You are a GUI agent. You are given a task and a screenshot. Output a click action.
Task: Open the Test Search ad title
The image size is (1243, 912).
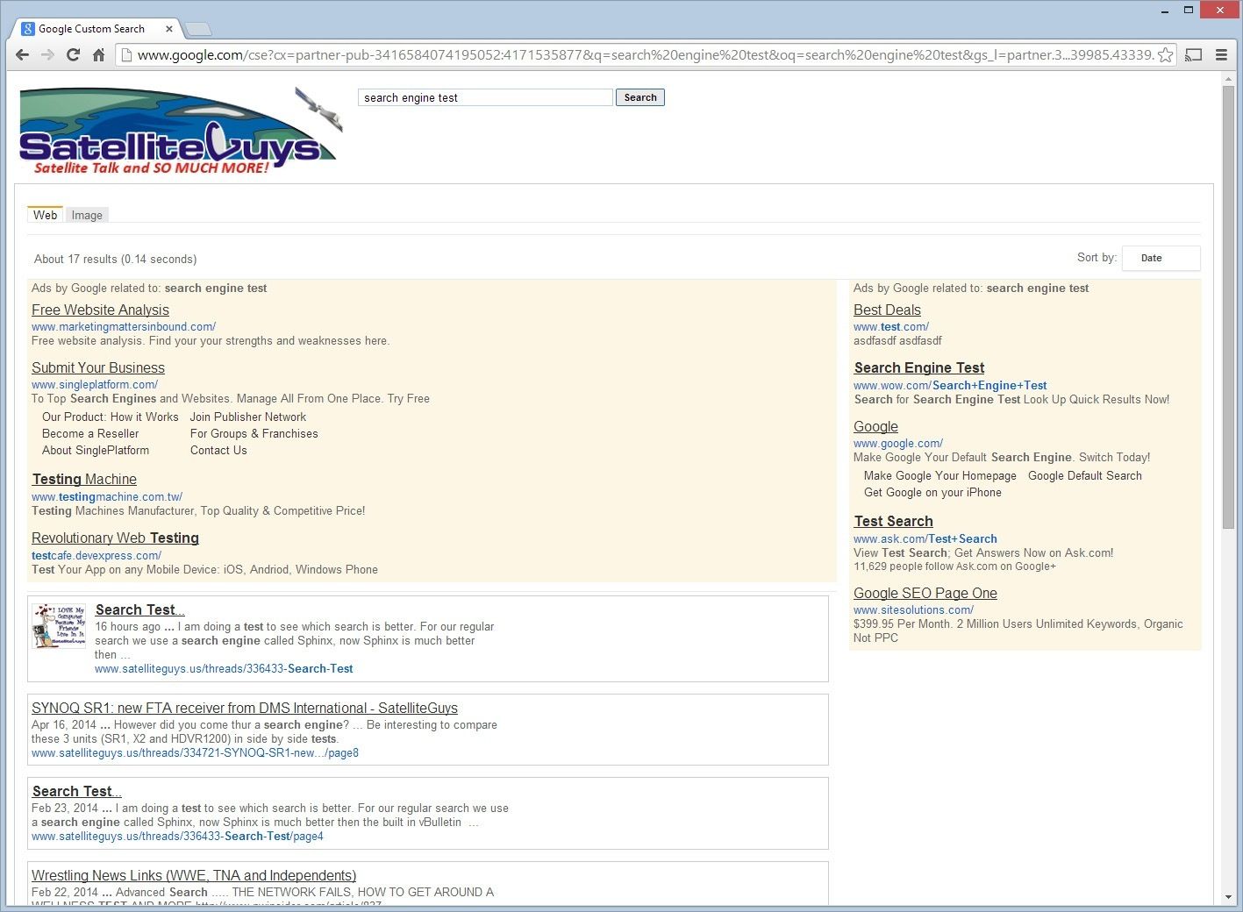(893, 521)
